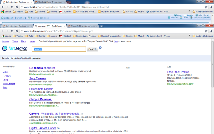The image size is (214, 134).
Task: Open Voetbal bookmark folder in front window
Action: coord(18,36)
